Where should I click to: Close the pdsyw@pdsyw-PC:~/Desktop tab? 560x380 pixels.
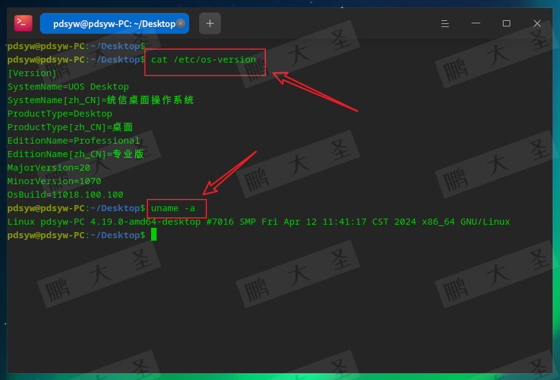(181, 23)
